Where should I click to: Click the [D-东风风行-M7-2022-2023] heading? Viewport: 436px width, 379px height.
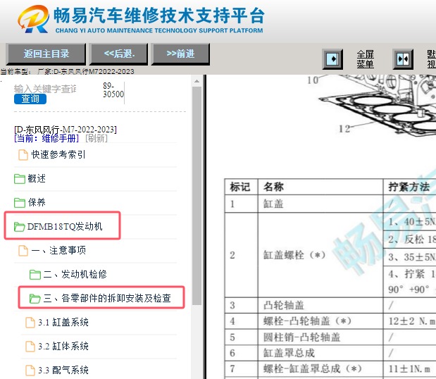(x=66, y=130)
